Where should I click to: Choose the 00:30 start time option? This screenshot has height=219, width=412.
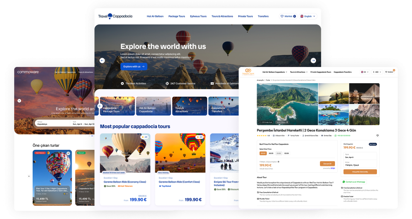tap(271, 153)
